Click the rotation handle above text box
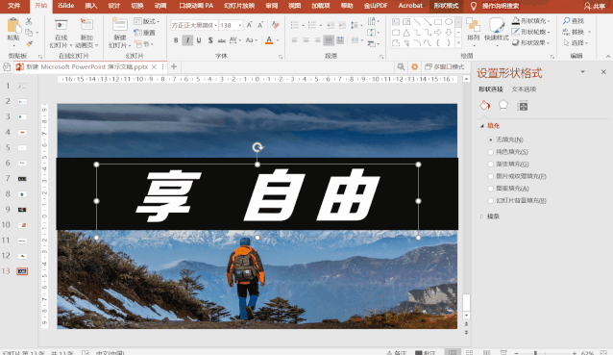The image size is (613, 355). click(x=257, y=147)
